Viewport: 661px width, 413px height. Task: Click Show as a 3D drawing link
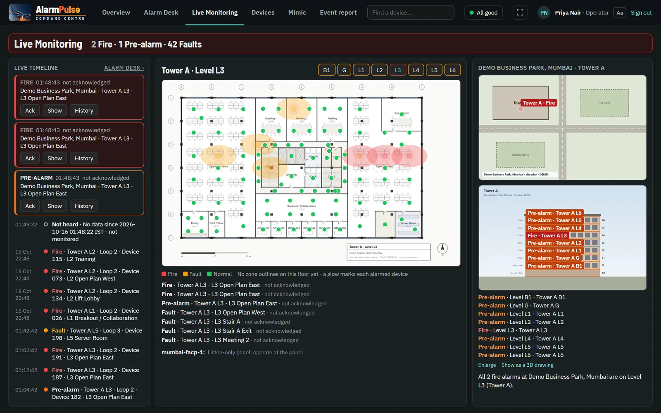527,365
